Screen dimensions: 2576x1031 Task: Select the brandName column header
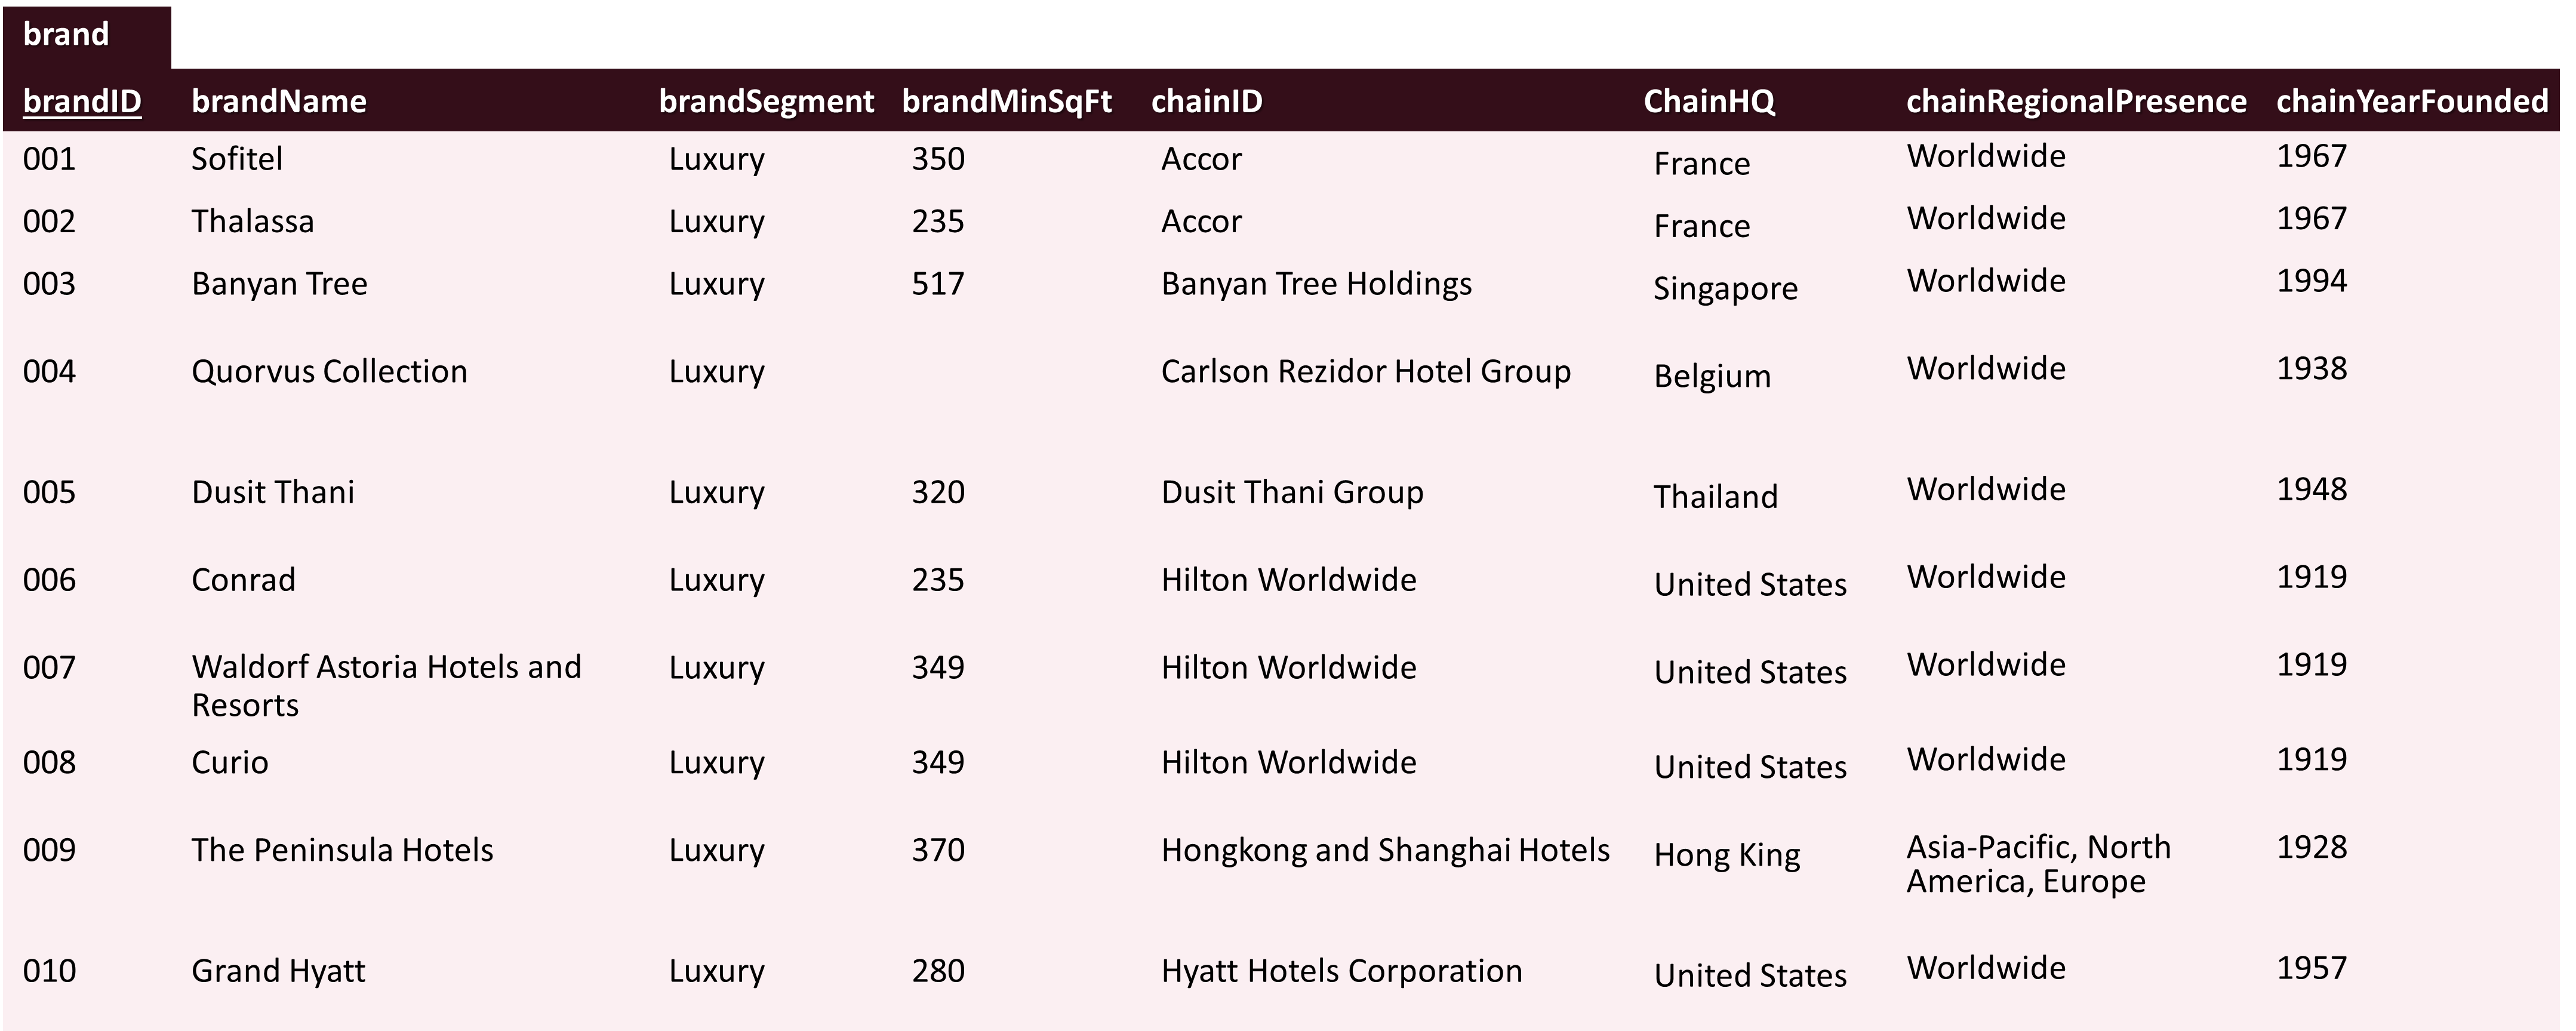pyautogui.click(x=279, y=101)
